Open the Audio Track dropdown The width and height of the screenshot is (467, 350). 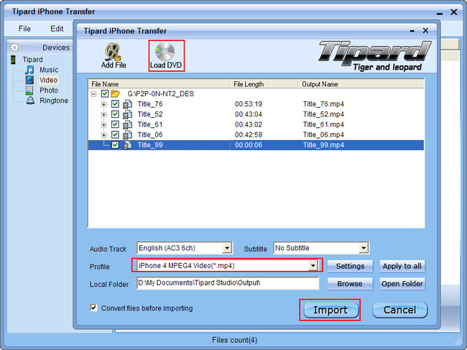click(227, 248)
